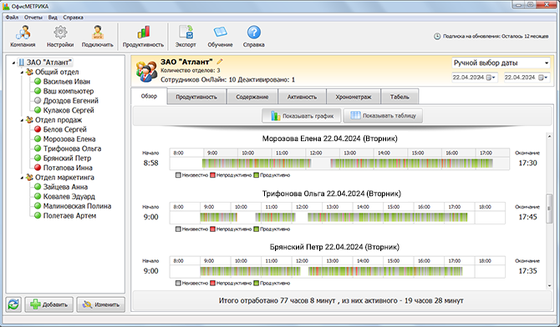Viewport: 560px width, 327px height.
Task: Select Ваш компьютер in the tree
Action: click(x=69, y=91)
